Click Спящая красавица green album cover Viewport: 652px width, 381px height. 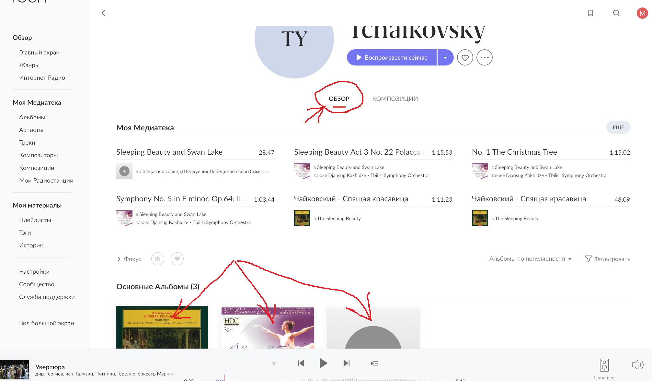point(162,327)
